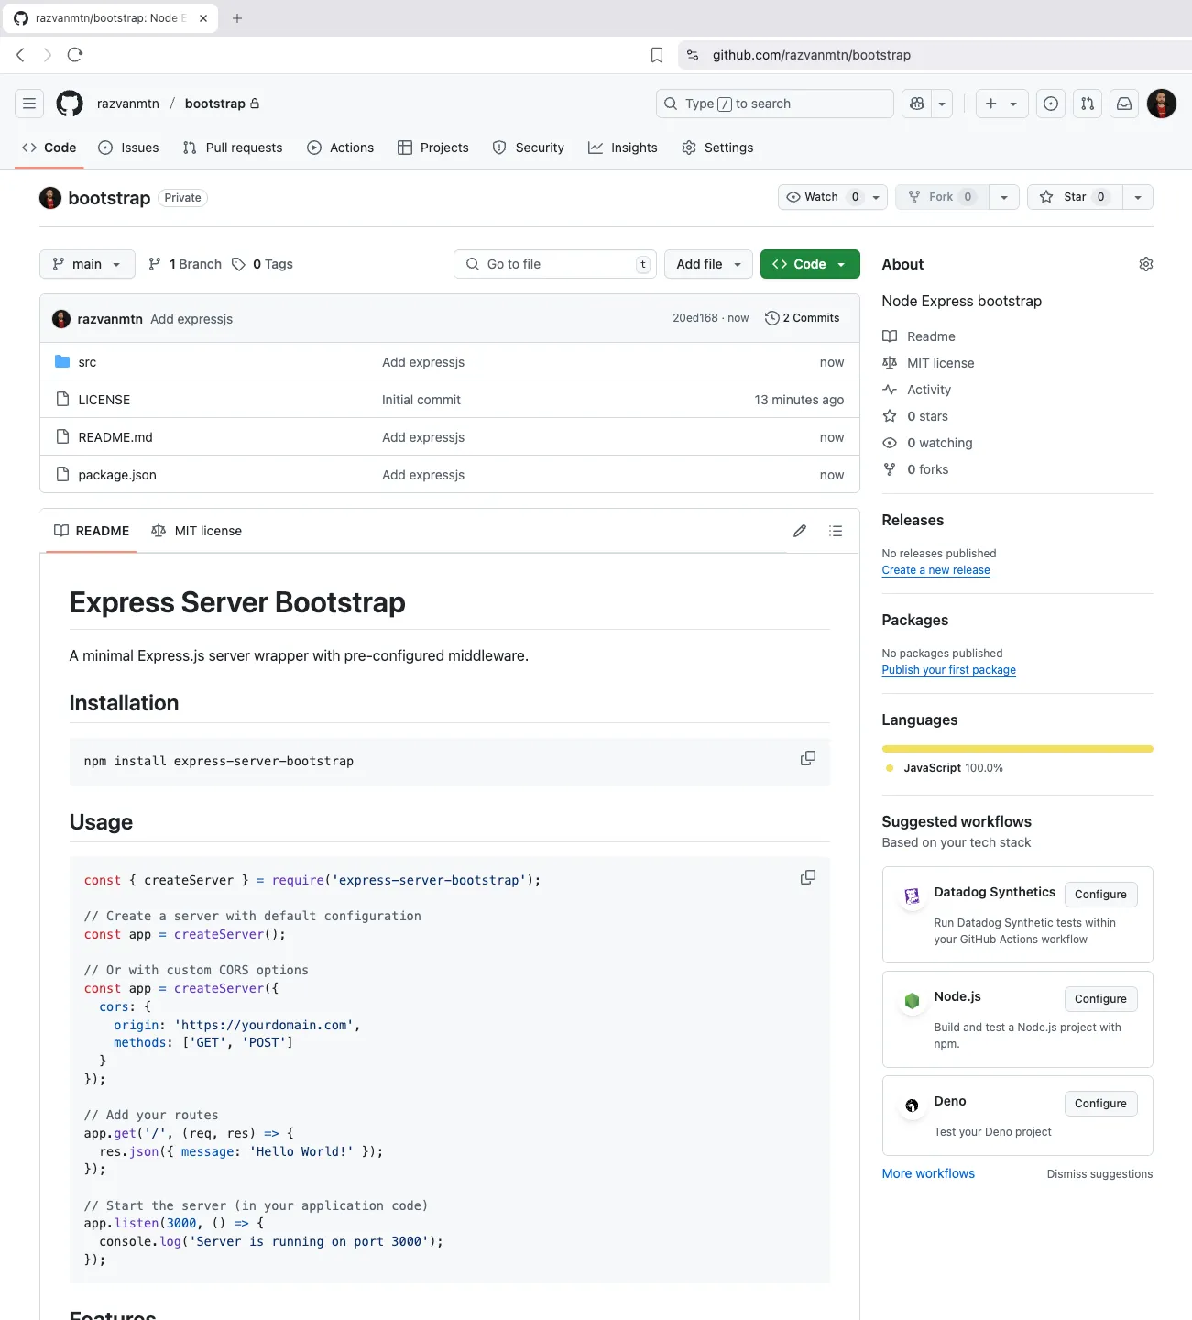Click the GitHub Octocat logo

click(70, 104)
